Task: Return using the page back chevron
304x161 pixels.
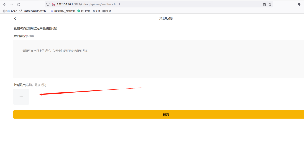Action: pos(15,18)
